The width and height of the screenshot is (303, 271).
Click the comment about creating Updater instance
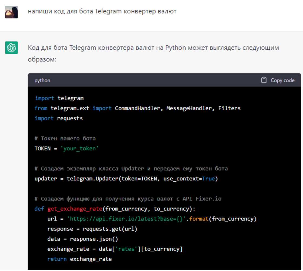[131, 168]
